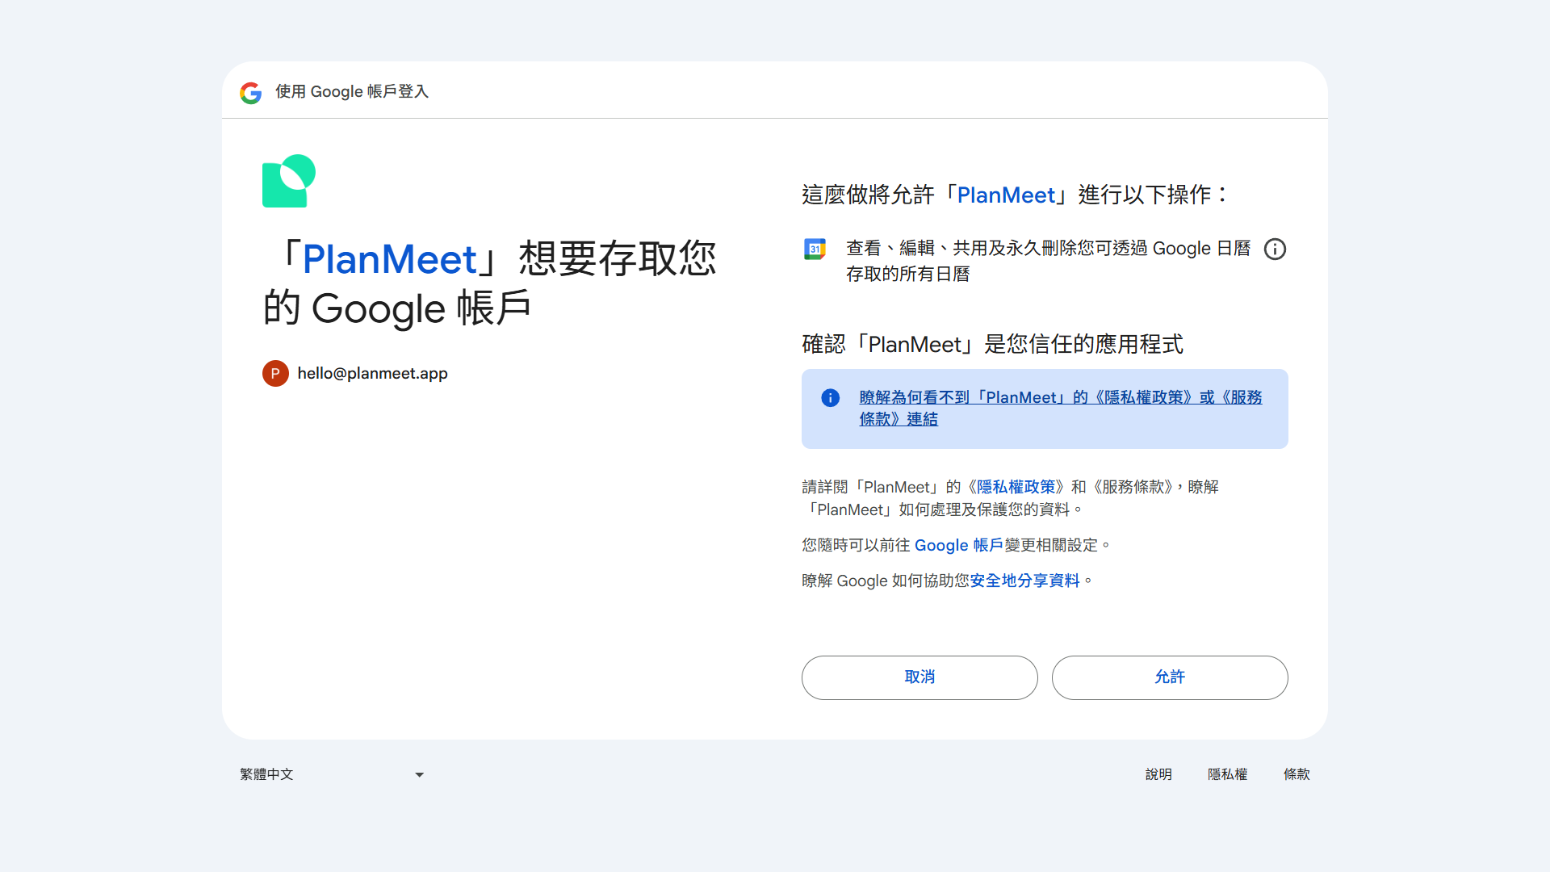
Task: Open the 安全地分享資料 link
Action: click(1024, 581)
